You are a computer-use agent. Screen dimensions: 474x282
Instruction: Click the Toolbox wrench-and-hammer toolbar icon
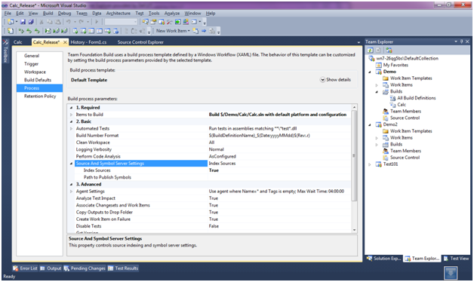[169, 22]
